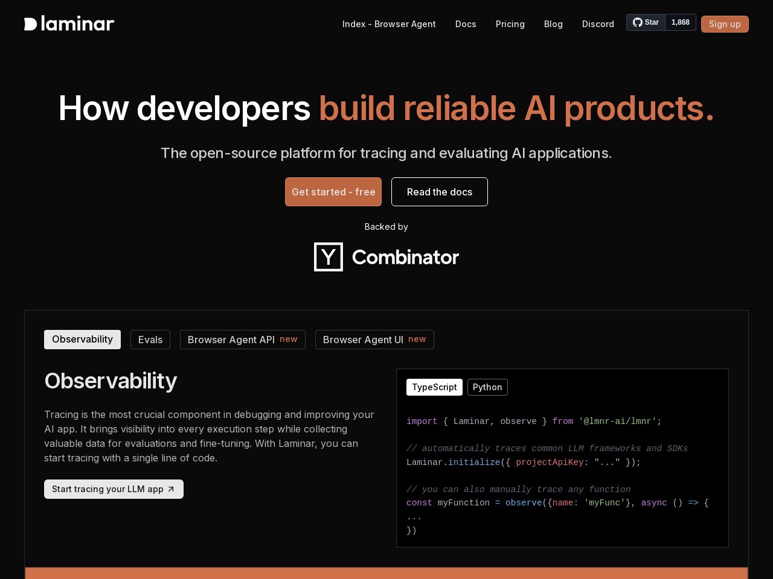Select the Observability tab
This screenshot has height=579, width=773.
82,340
